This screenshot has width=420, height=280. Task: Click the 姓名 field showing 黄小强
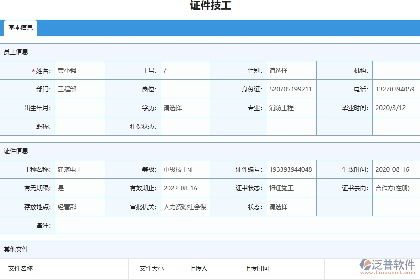(80, 70)
